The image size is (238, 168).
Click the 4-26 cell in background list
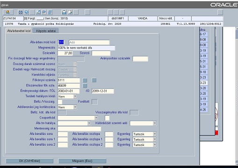(x=203, y=110)
